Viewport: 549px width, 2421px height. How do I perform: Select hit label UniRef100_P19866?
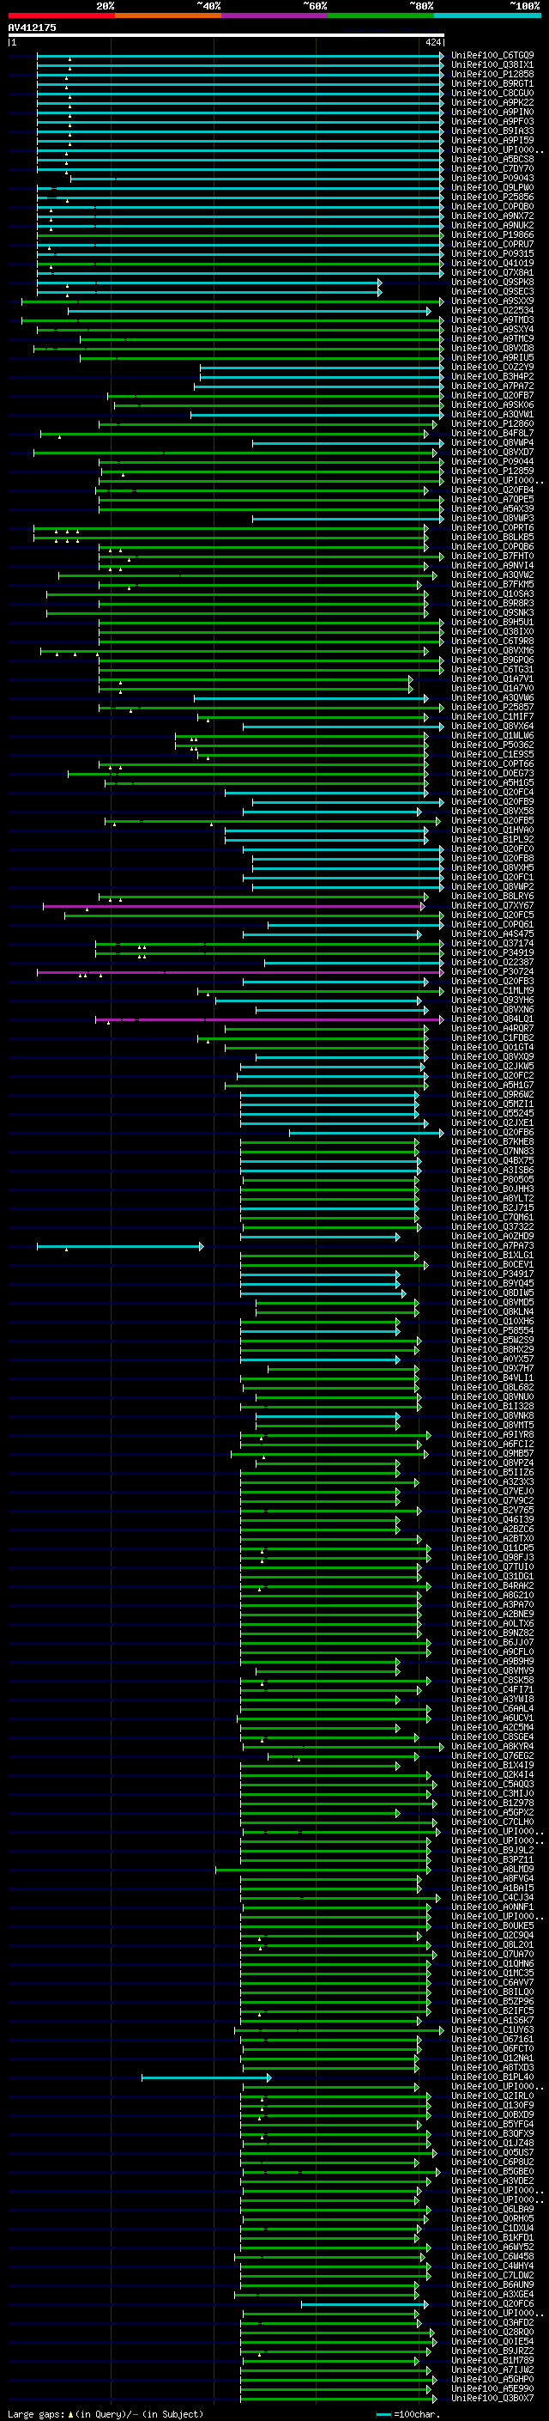492,235
